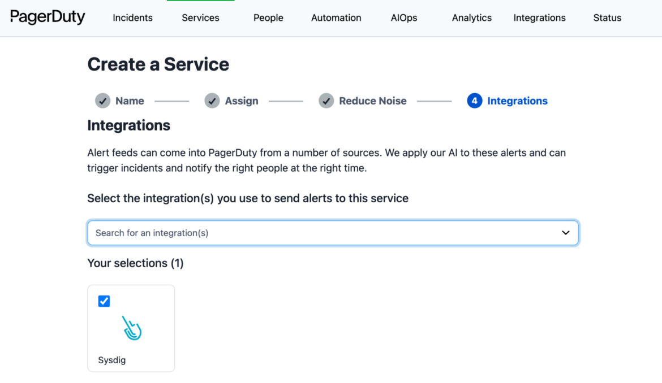Viewport: 662px width, 383px height.
Task: Click the step 4 number badge
Action: 475,101
